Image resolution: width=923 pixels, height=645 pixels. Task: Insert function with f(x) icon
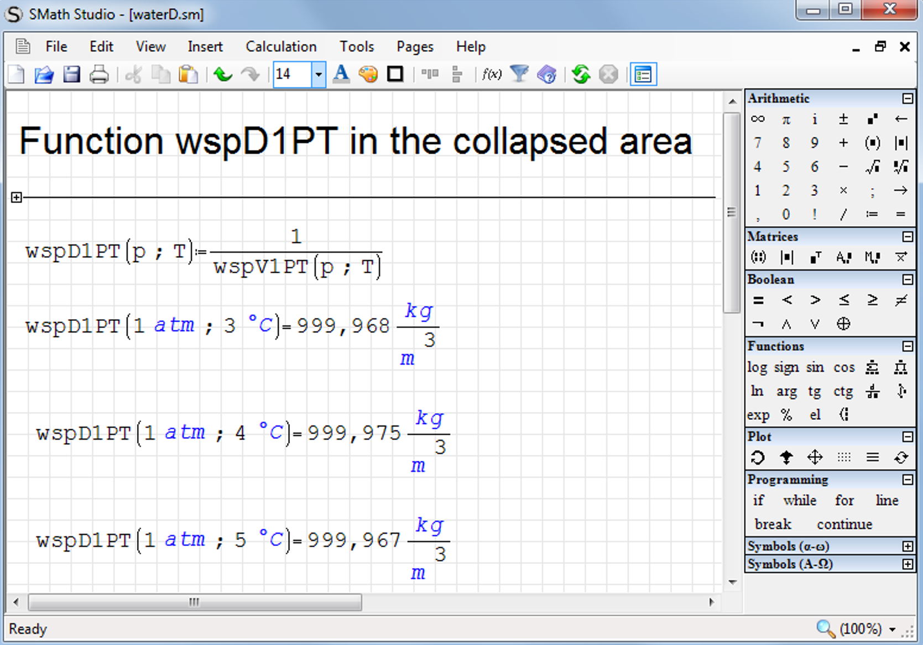coord(492,74)
